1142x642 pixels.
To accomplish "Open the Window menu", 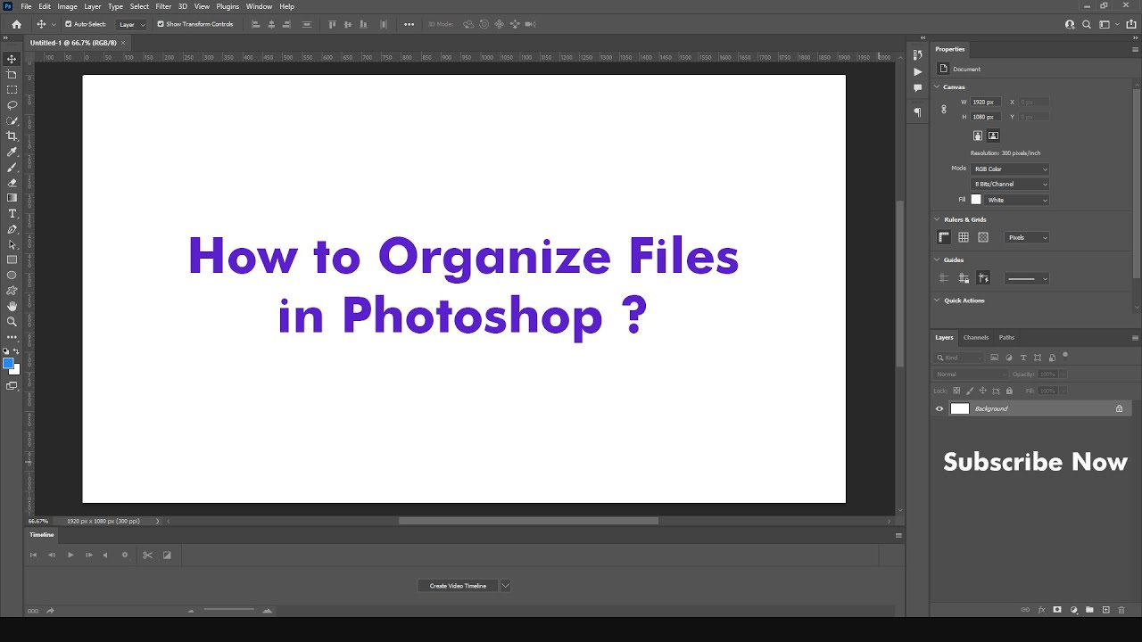I will (x=259, y=6).
